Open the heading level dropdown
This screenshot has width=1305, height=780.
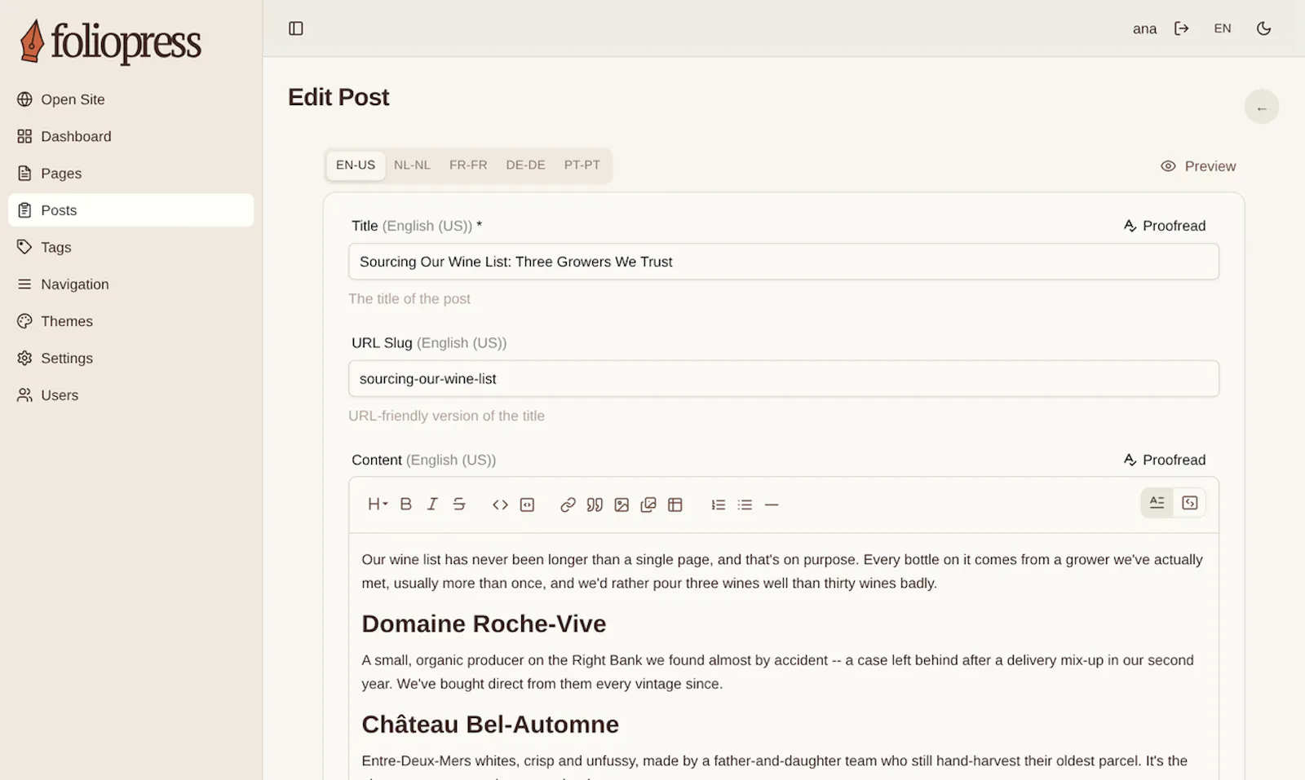[377, 505]
